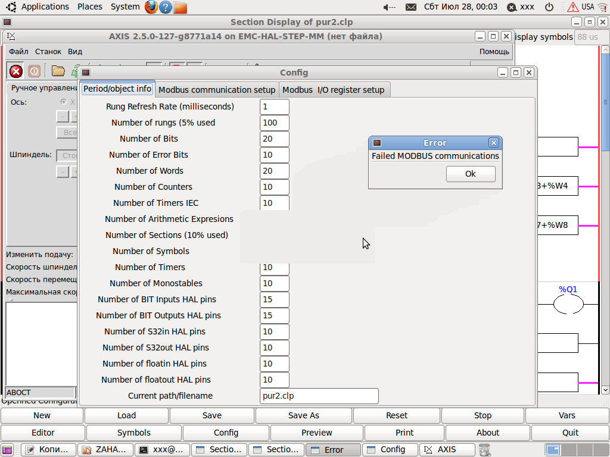Click the open file folder icon in AXIS

(58, 71)
